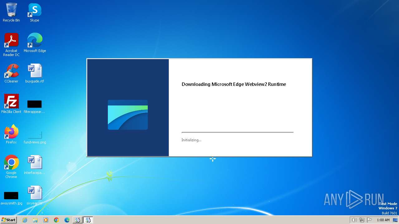Launch Edge from the taskbar
The width and height of the screenshot is (399, 224).
(x=67, y=220)
